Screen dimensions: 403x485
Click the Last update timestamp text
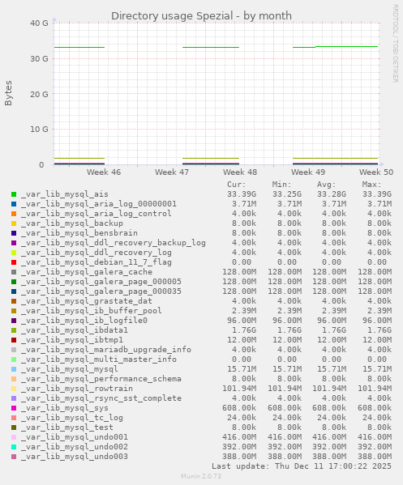(x=302, y=466)
